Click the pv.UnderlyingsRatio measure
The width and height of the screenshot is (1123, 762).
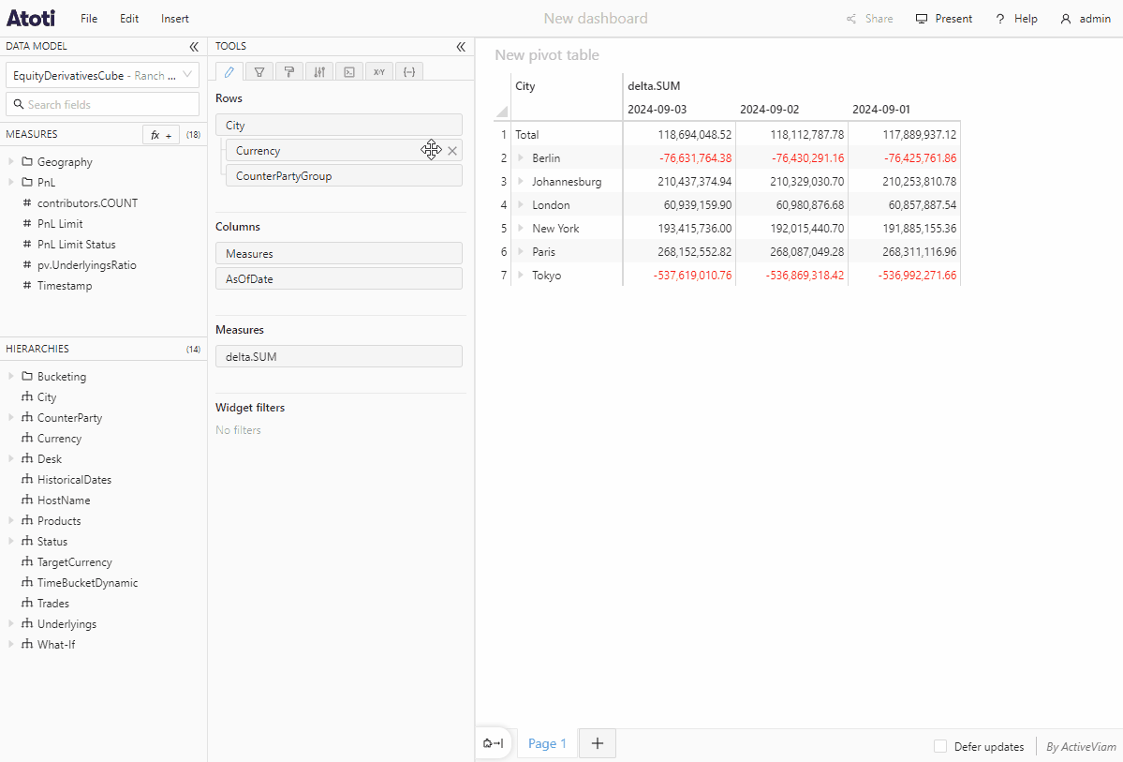click(x=87, y=265)
